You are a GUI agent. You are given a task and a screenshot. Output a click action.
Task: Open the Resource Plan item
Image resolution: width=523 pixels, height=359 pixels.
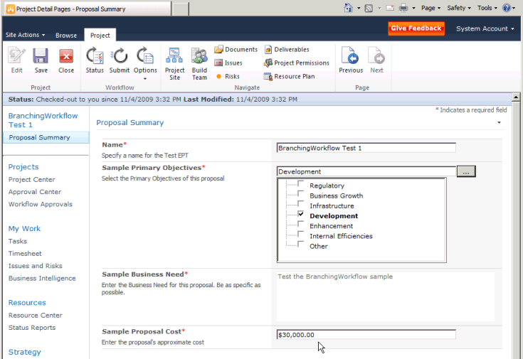click(x=289, y=76)
